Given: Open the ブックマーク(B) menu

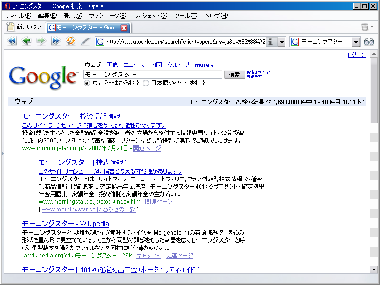Looking at the screenshot, I should pyautogui.click(x=108, y=16).
